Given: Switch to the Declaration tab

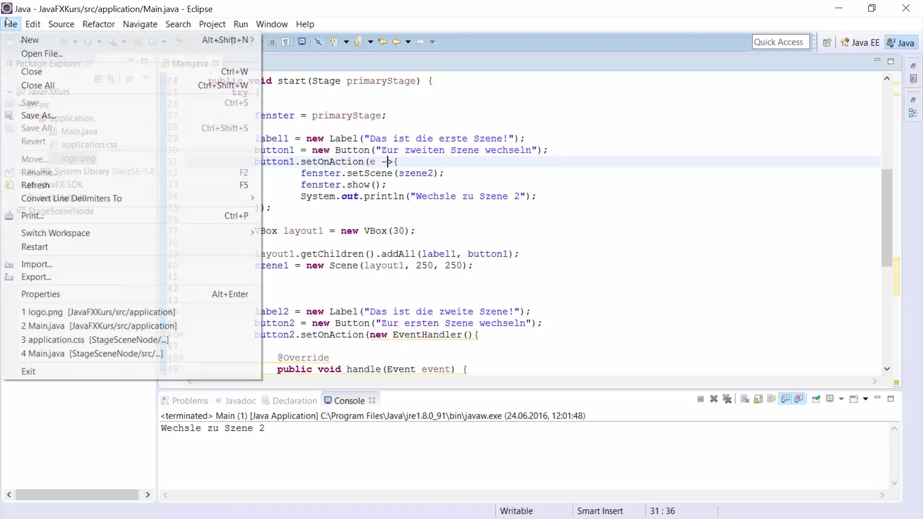Looking at the screenshot, I should click(289, 401).
